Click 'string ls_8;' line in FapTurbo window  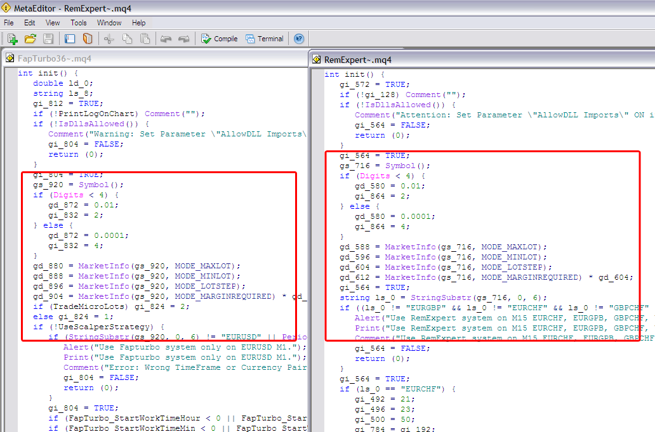pos(63,93)
